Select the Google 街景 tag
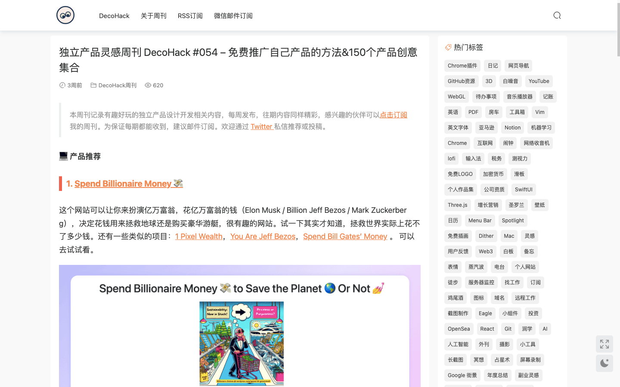The height and width of the screenshot is (387, 620). coord(462,375)
